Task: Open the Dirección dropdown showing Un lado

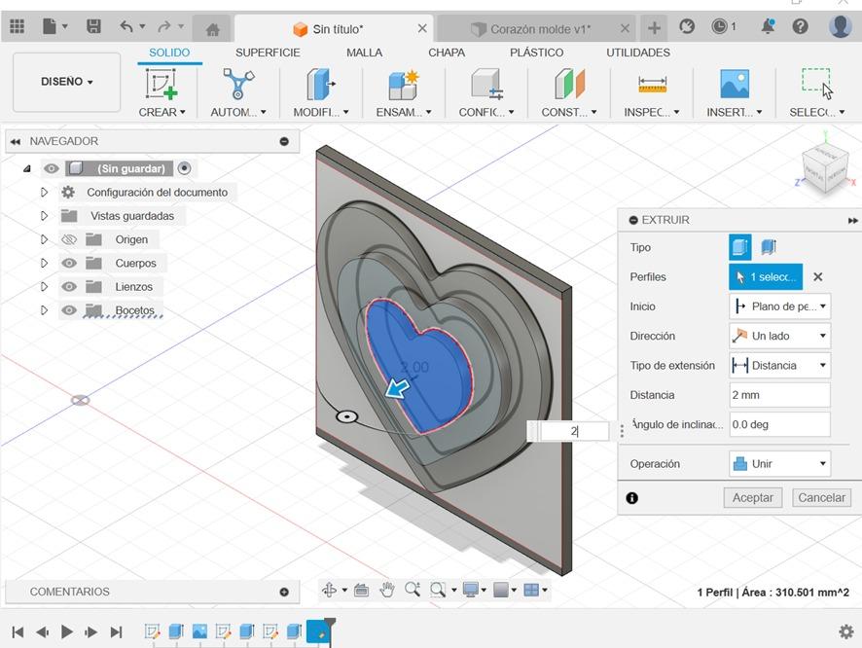Action: [779, 336]
